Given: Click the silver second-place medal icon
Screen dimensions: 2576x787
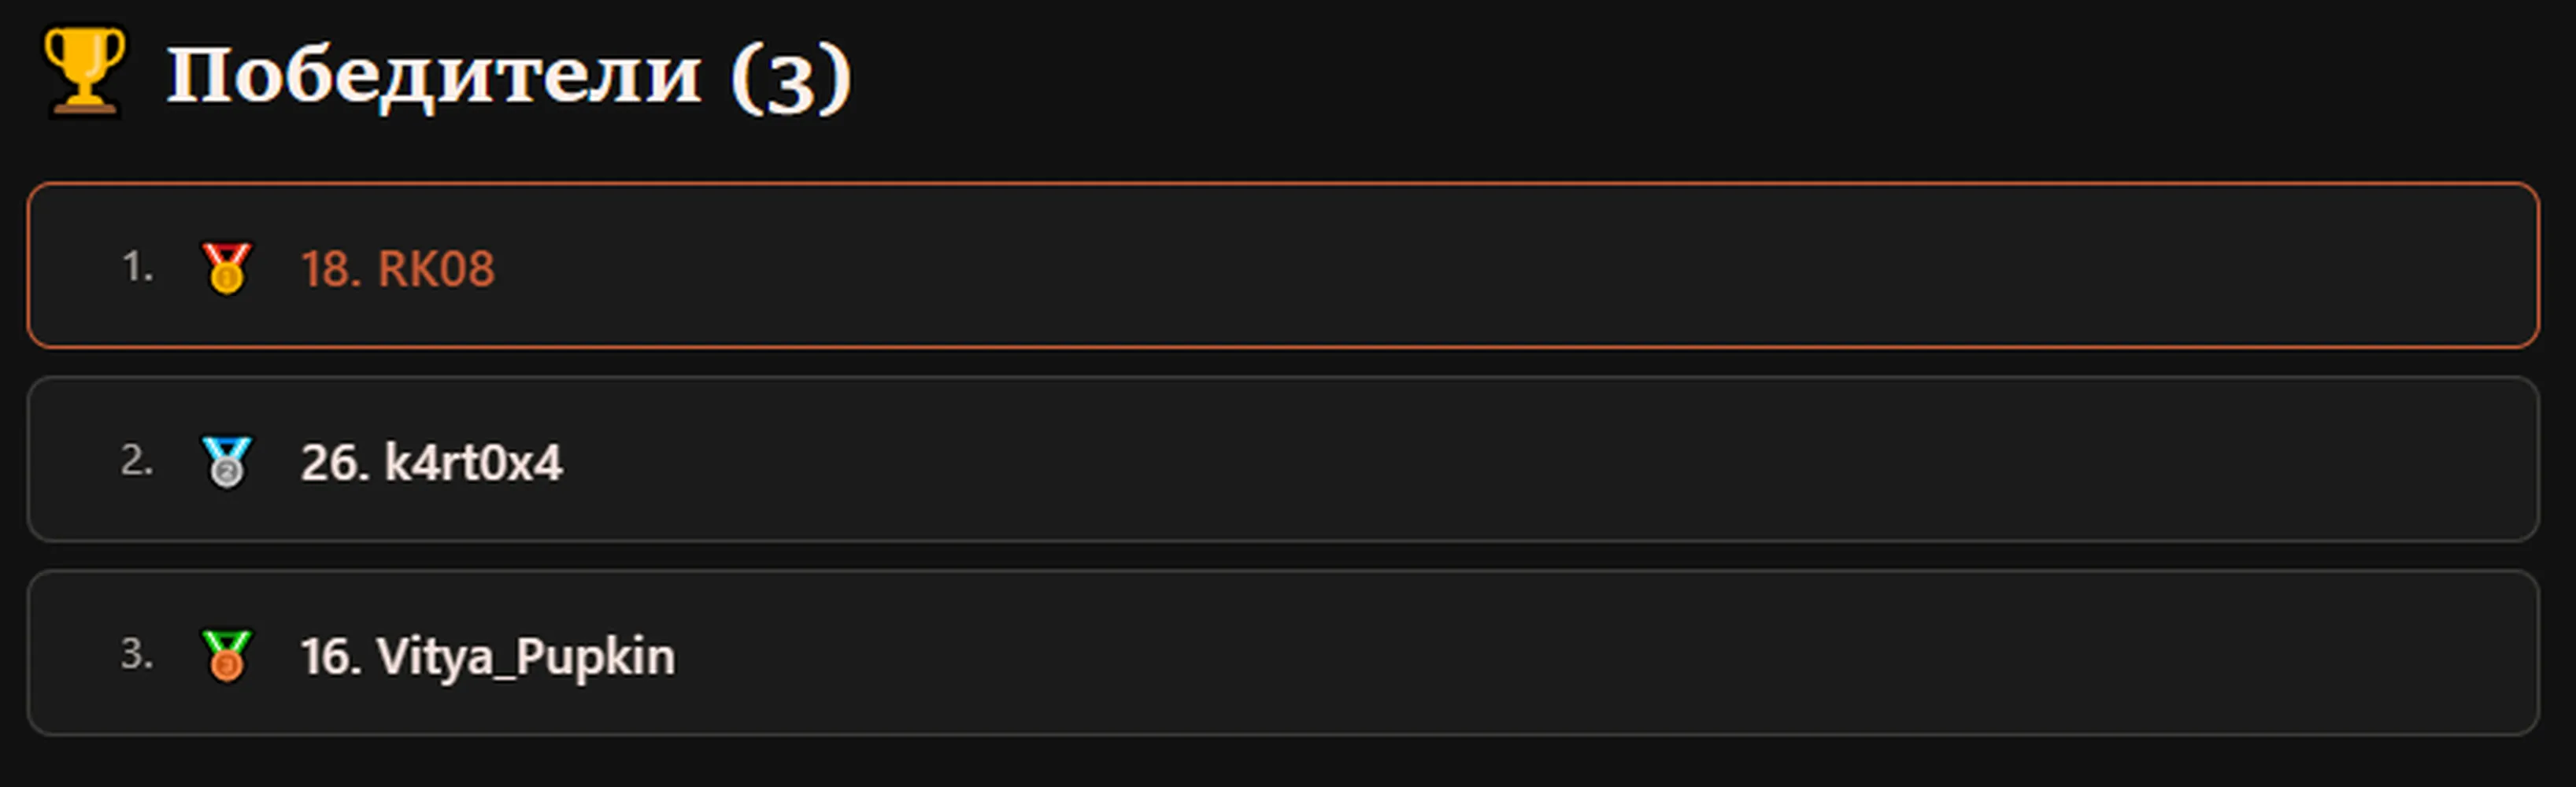Looking at the screenshot, I should click(227, 462).
